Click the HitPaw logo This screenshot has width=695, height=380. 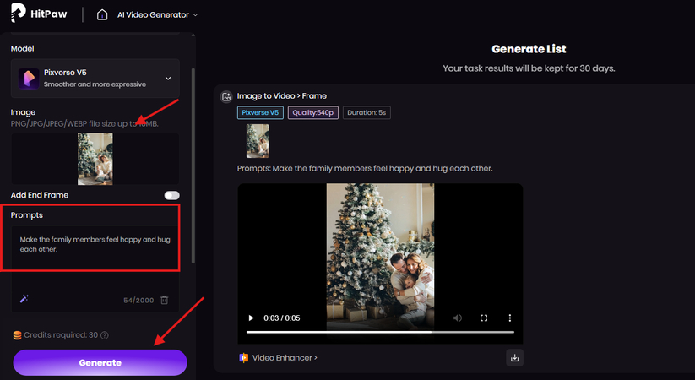tap(39, 14)
